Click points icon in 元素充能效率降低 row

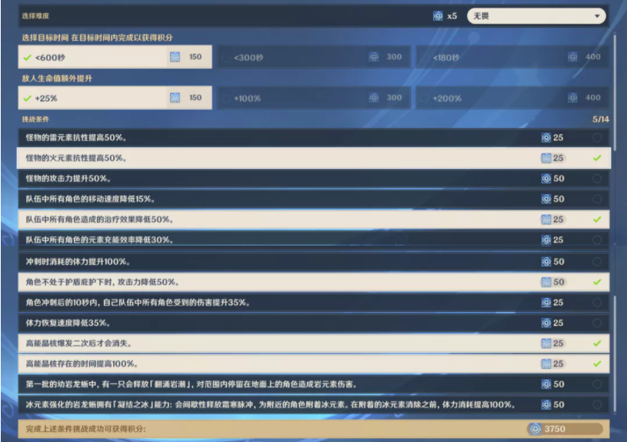point(546,239)
